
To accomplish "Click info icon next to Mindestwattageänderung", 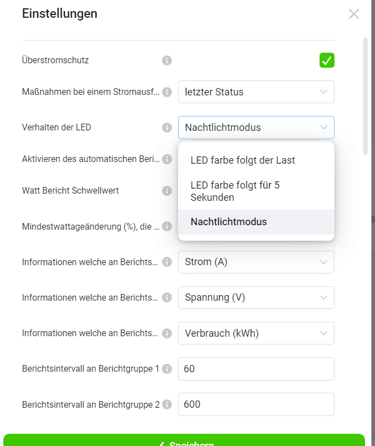I will coord(167,226).
